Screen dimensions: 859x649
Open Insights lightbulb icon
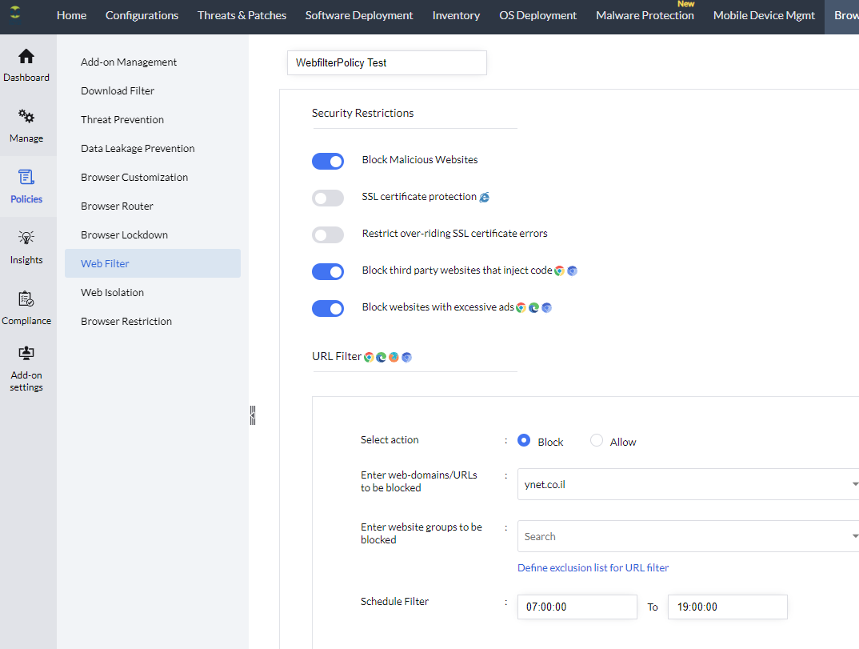(26, 238)
